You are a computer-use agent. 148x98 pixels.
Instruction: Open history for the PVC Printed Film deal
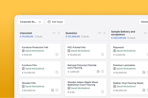pos(102,54)
